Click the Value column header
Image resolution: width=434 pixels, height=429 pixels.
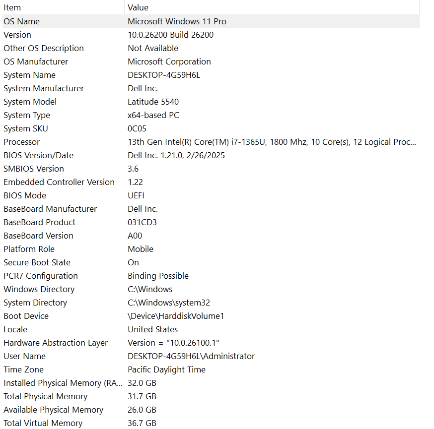coord(272,7)
